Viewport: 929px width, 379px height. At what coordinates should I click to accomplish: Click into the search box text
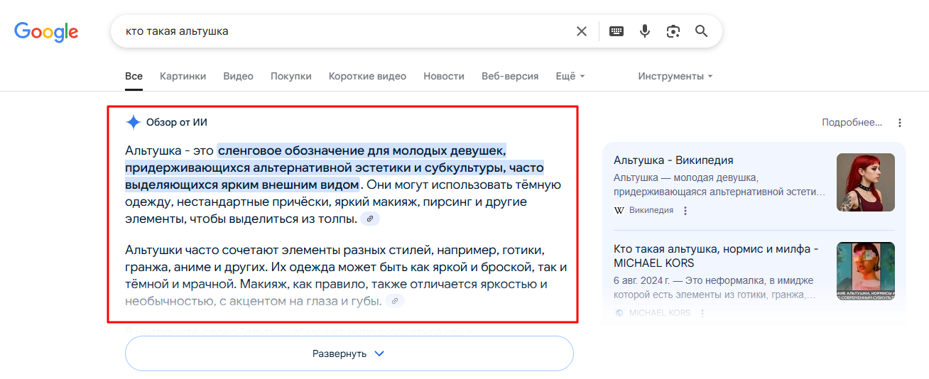coord(177,31)
